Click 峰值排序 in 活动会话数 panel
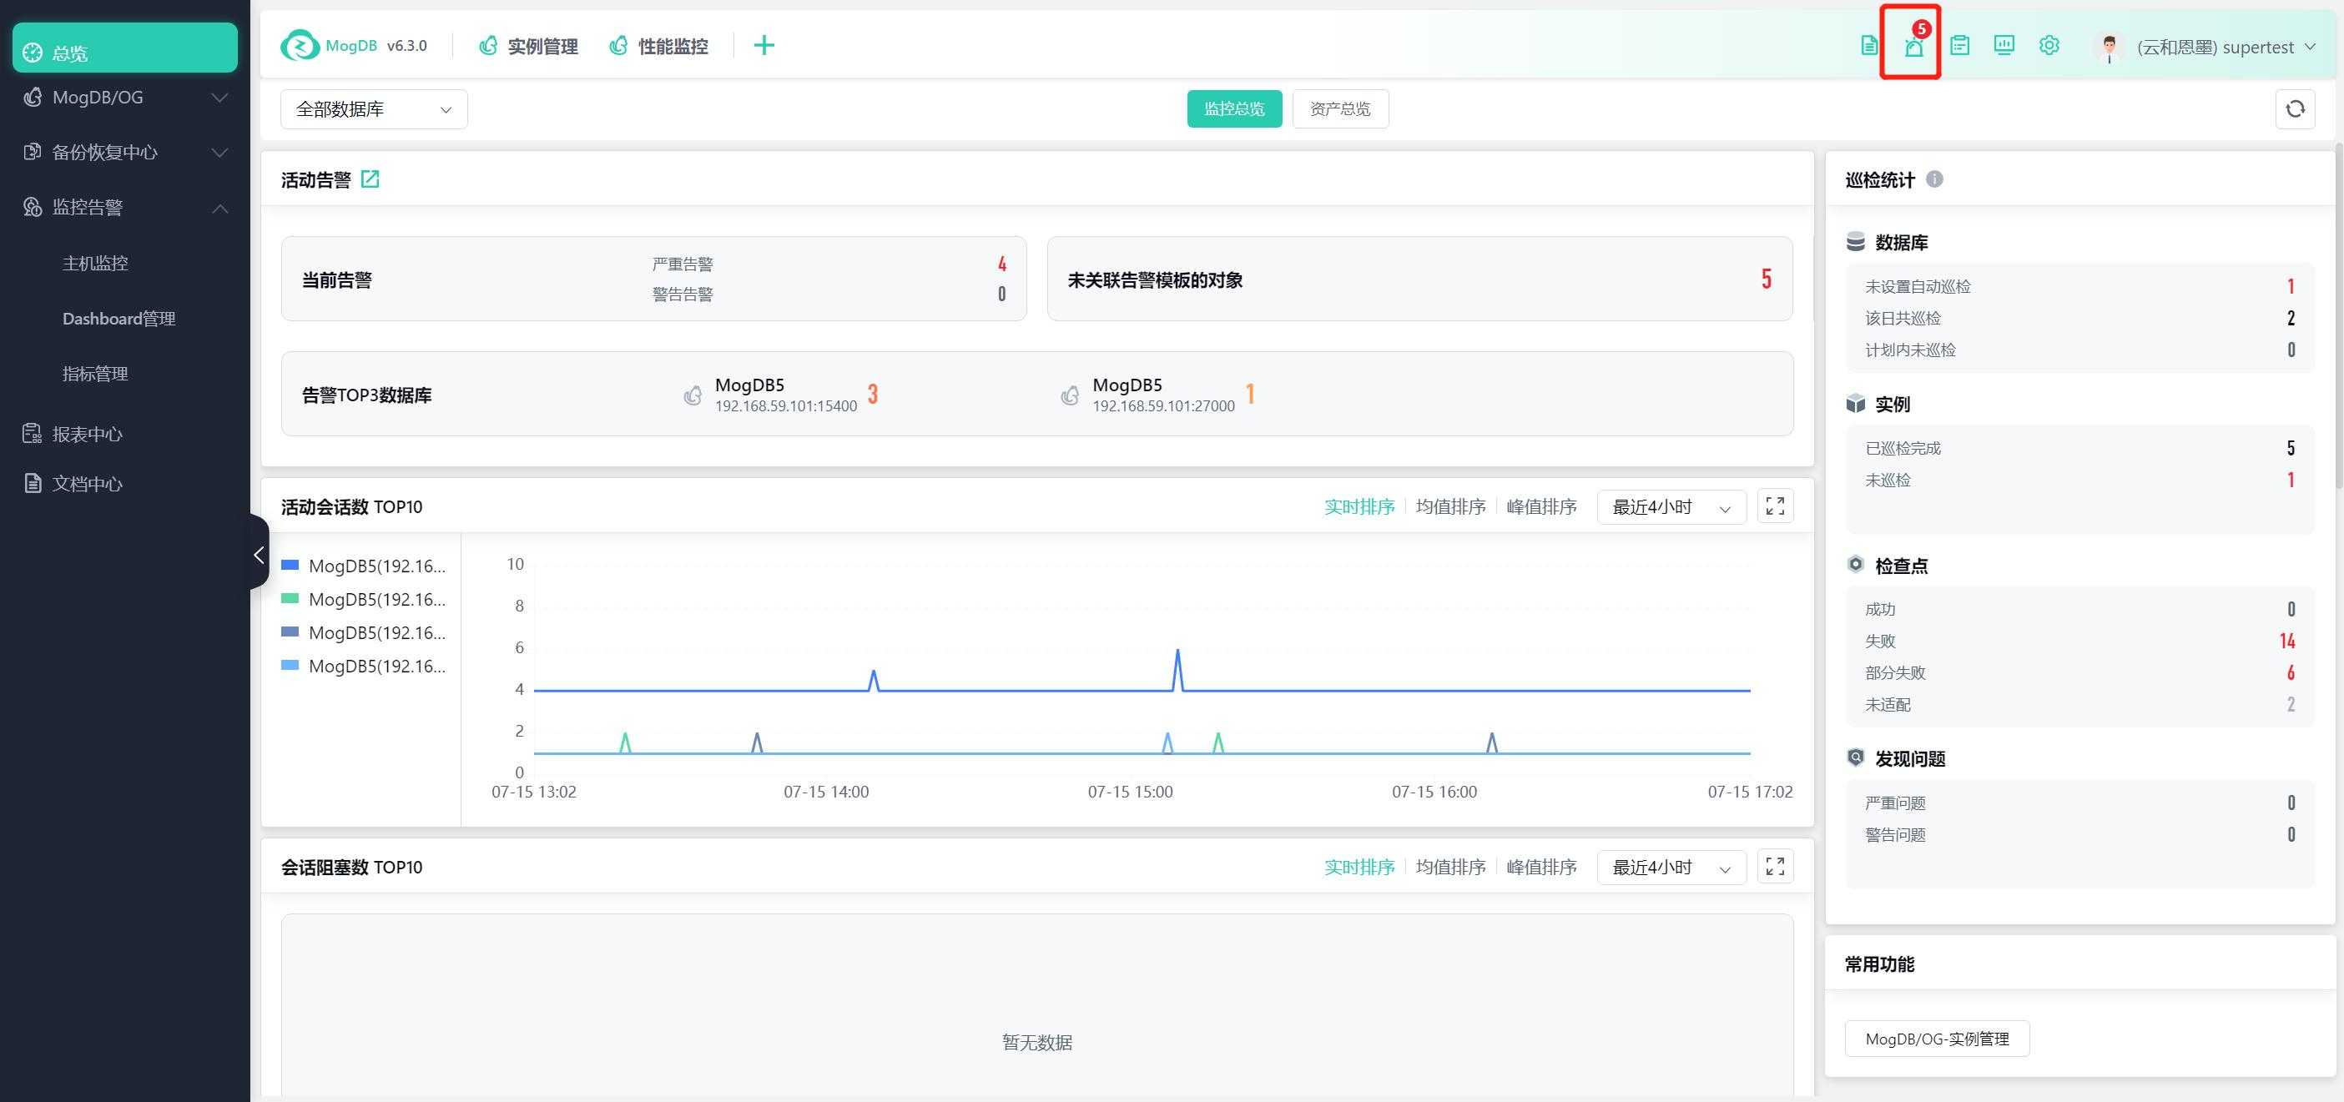The height and width of the screenshot is (1102, 2344). pyautogui.click(x=1541, y=507)
